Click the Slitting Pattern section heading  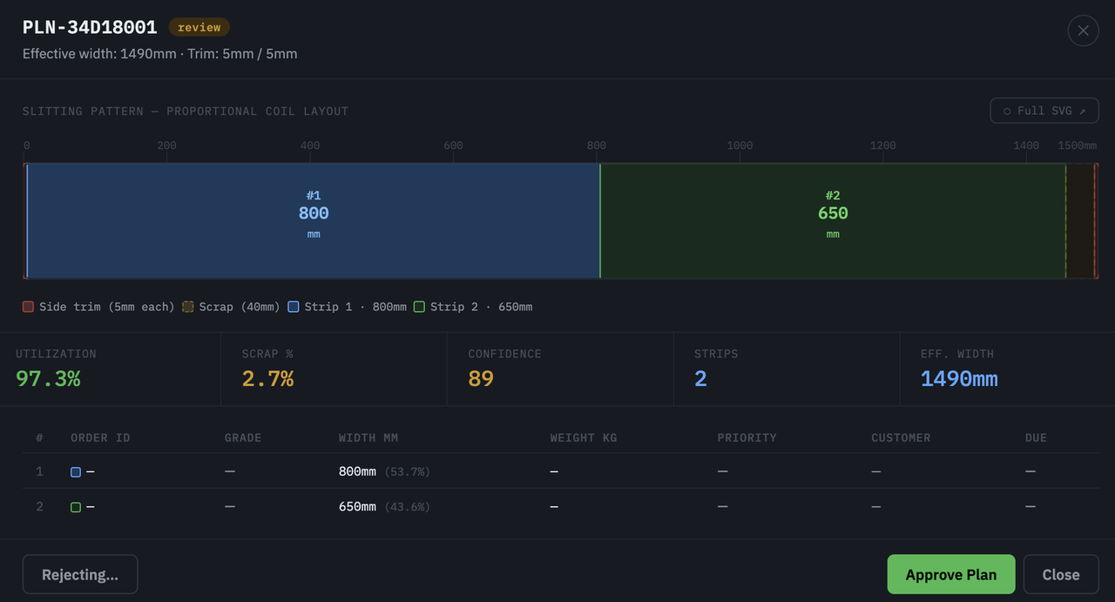(186, 112)
